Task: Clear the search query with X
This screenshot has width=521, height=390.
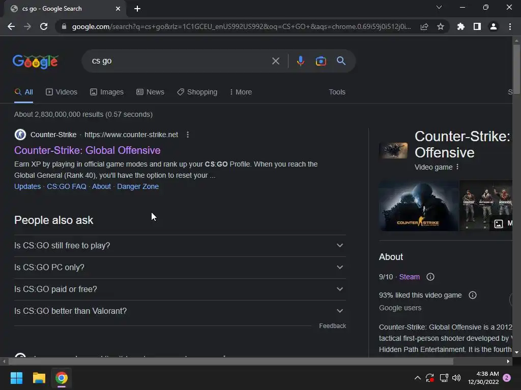Action: click(275, 61)
